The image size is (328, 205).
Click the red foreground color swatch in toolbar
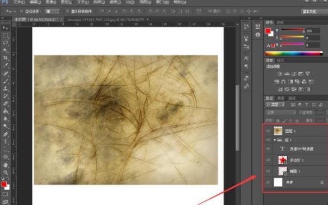tap(4, 184)
